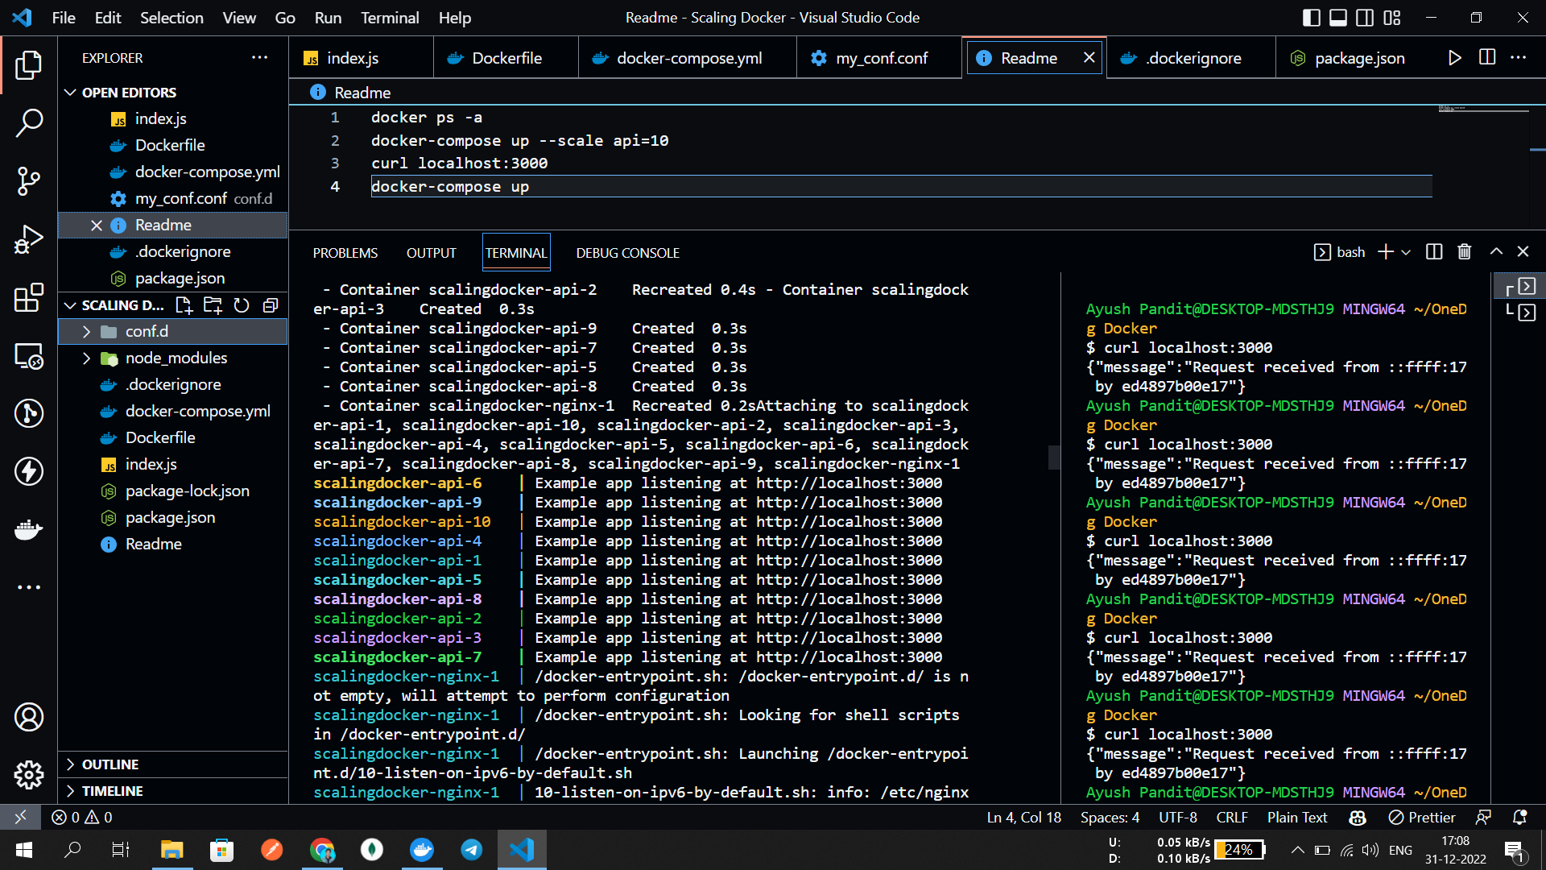This screenshot has height=870, width=1546.
Task: Open the Terminal menu
Action: [390, 18]
